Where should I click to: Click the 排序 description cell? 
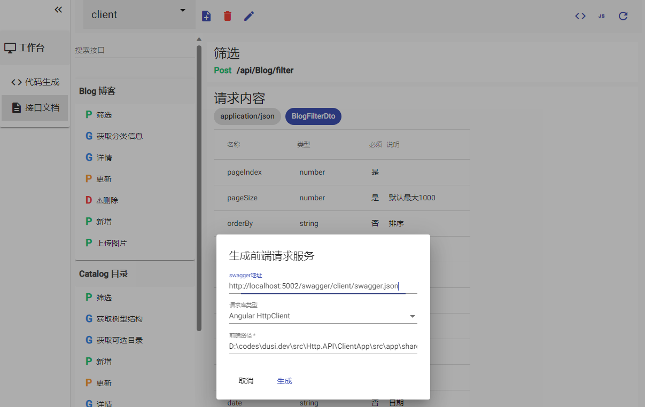[x=396, y=223]
